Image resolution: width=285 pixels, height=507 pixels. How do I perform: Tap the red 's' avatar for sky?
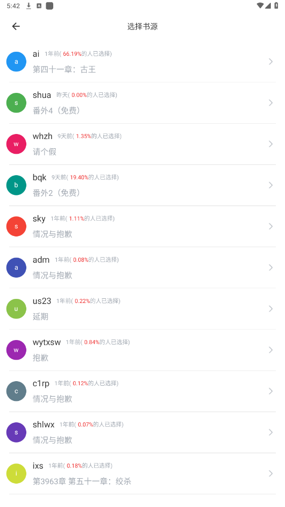point(16,226)
